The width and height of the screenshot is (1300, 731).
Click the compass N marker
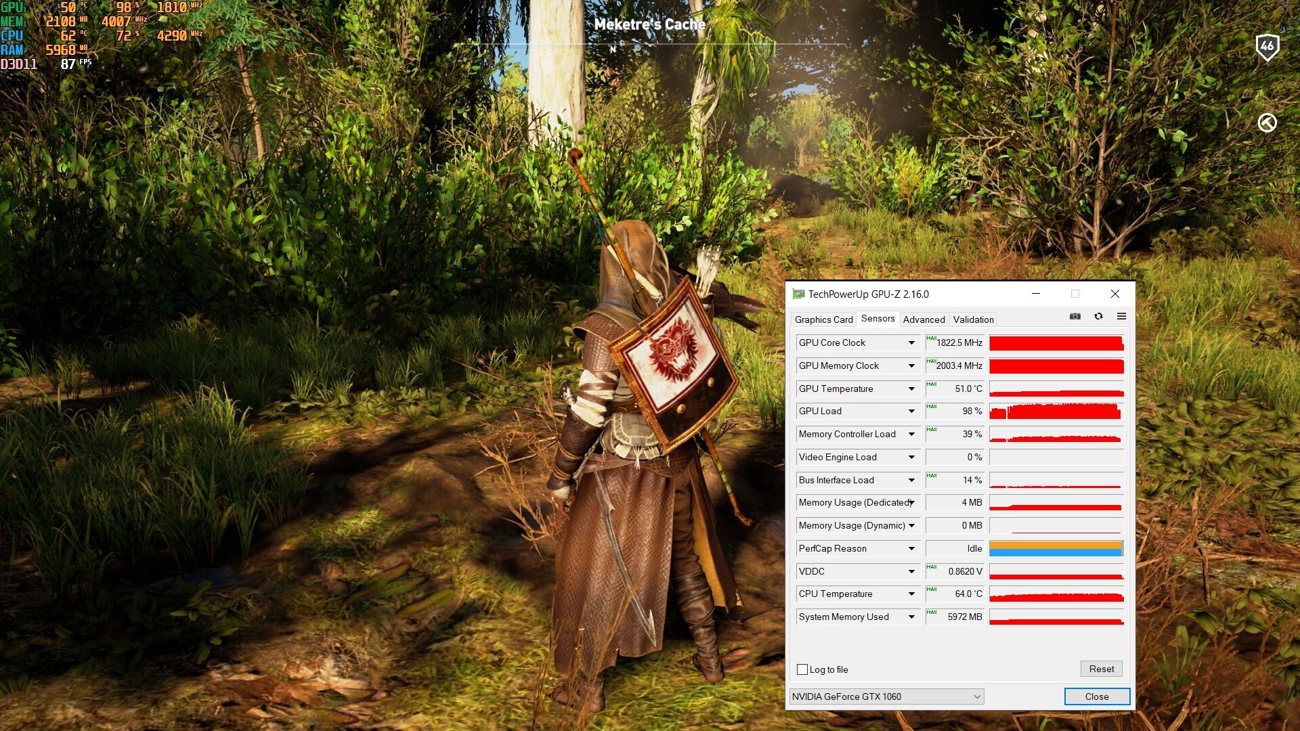click(613, 49)
